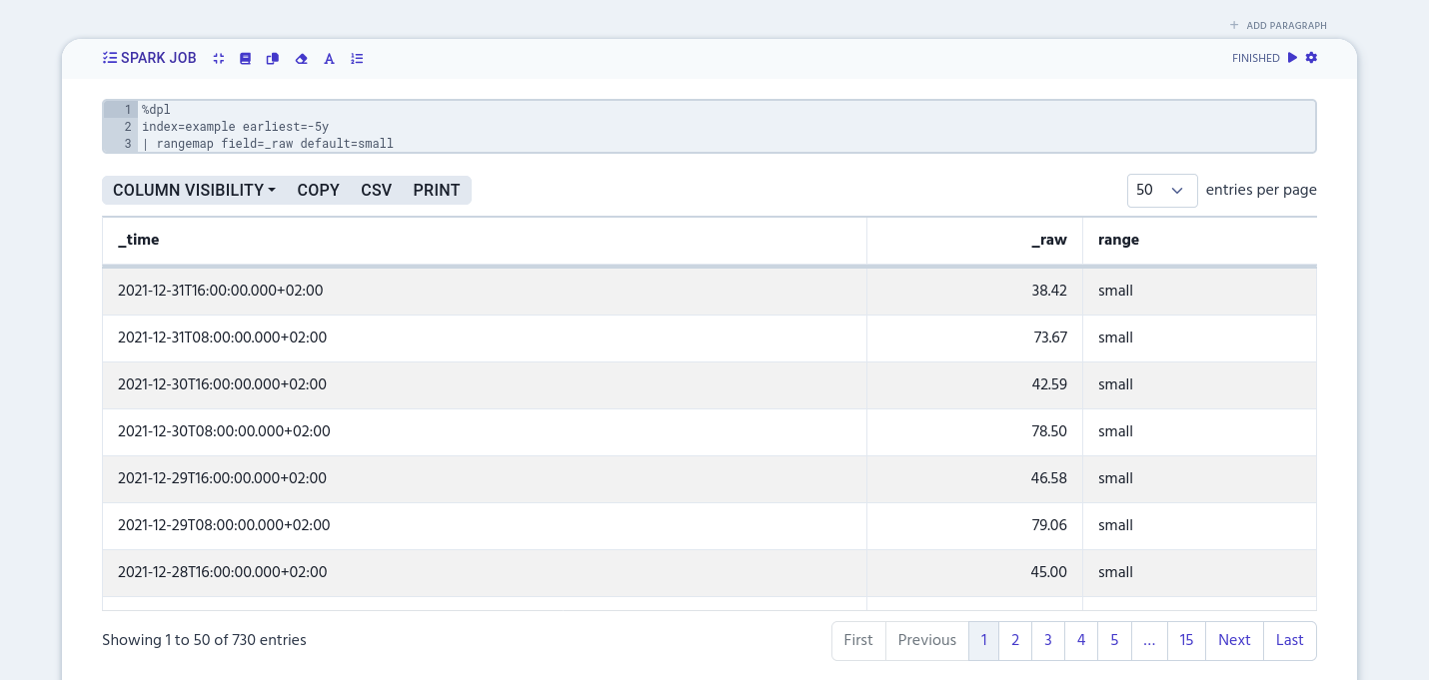
Task: Open the paragraph settings gear
Action: pyautogui.click(x=1311, y=58)
